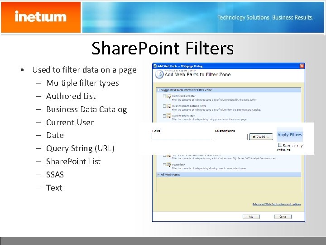326x245 pixels.
Task: Click the dialog header web part logo icon
Action: click(x=159, y=74)
